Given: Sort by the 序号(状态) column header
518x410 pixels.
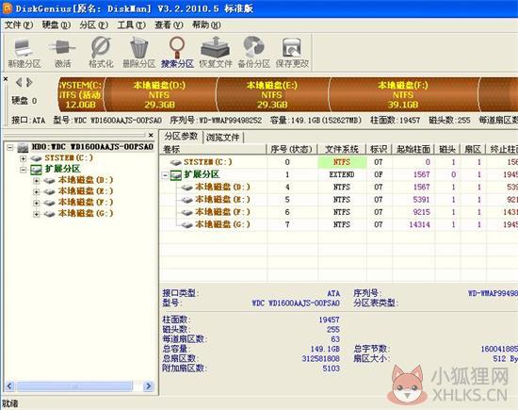Looking at the screenshot, I should (292, 150).
